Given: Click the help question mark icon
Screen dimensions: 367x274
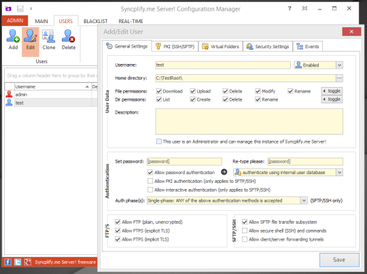Looking at the screenshot, I should pos(290,8).
